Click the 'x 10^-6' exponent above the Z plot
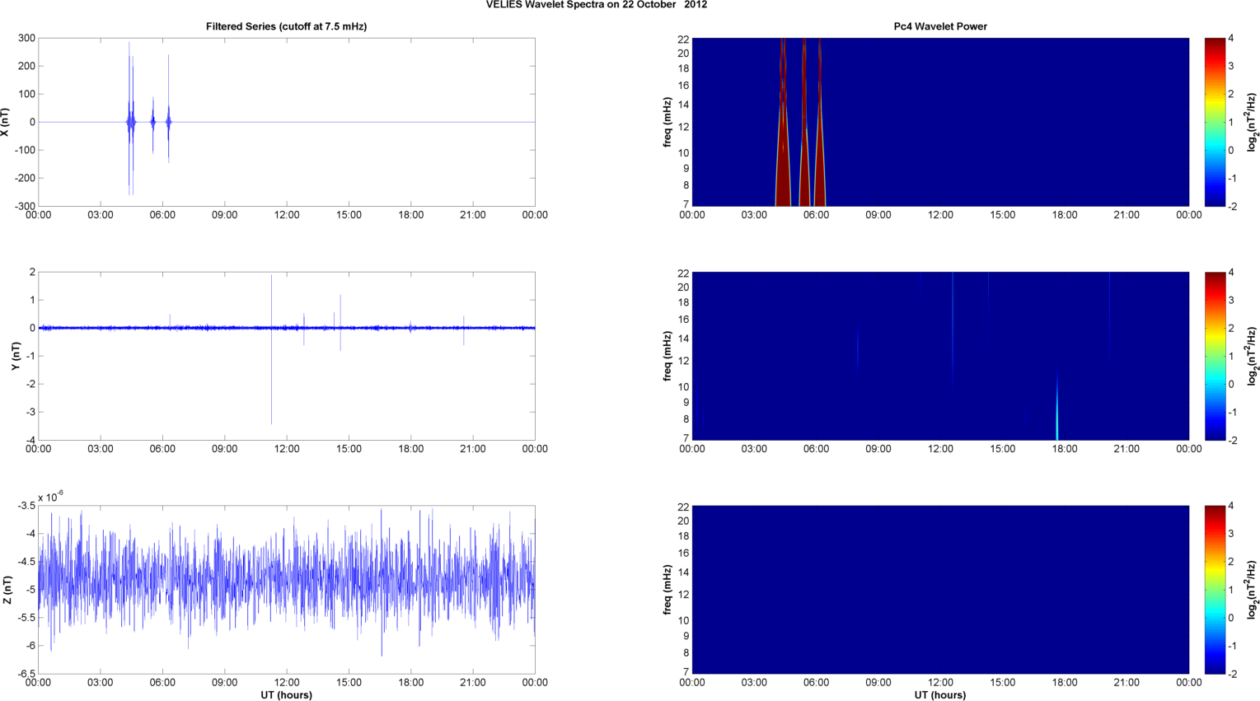The width and height of the screenshot is (1260, 701). coord(51,497)
